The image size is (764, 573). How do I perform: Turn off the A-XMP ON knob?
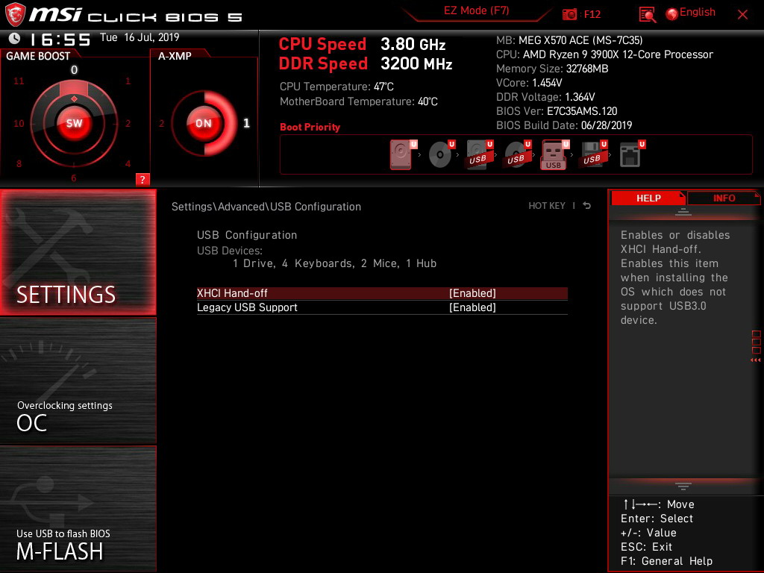coord(203,123)
